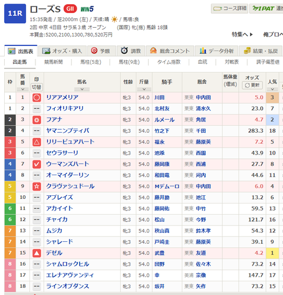Sort by horse number dropdown arrow
This screenshot has width=283, height=295.
tap(22, 89)
